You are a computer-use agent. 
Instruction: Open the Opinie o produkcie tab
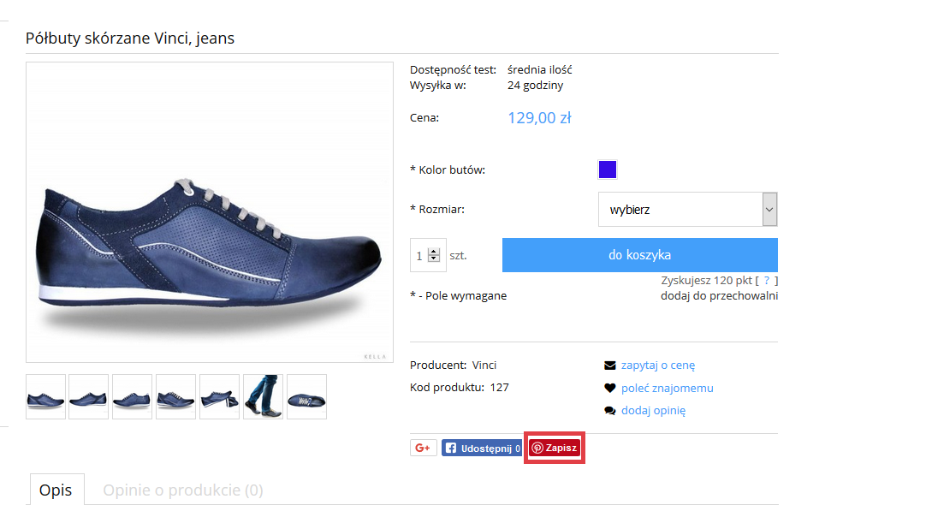click(182, 490)
